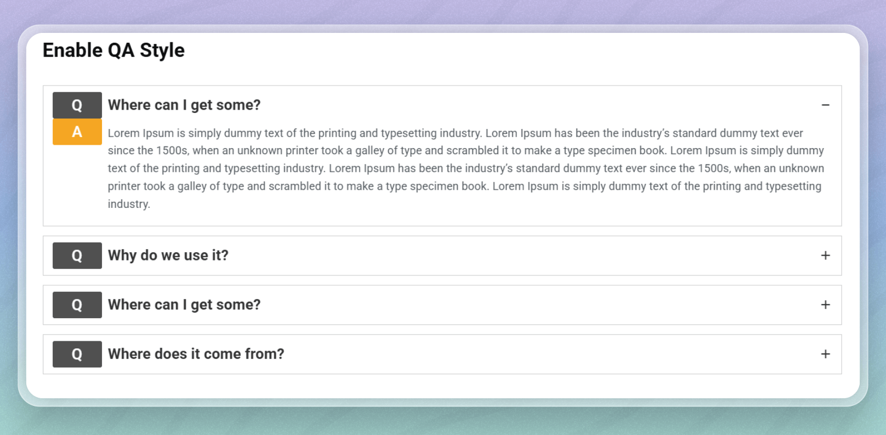Click the Q badge beside 'Where can I get some?'
The height and width of the screenshot is (435, 886).
(77, 105)
